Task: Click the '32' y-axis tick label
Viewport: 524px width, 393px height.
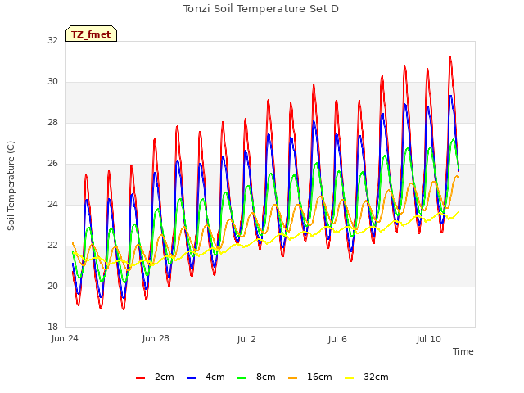Action: coord(52,40)
